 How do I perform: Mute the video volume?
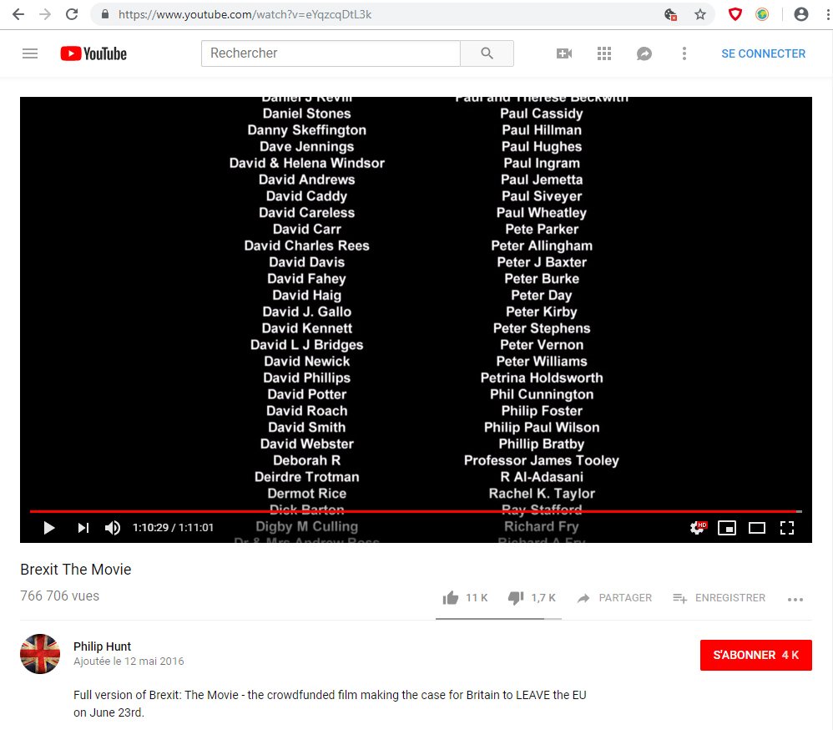pos(113,527)
